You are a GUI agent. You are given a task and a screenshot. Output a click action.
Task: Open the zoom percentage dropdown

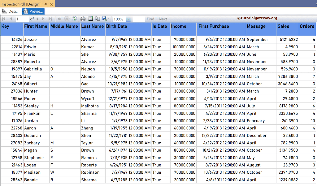(129, 19)
